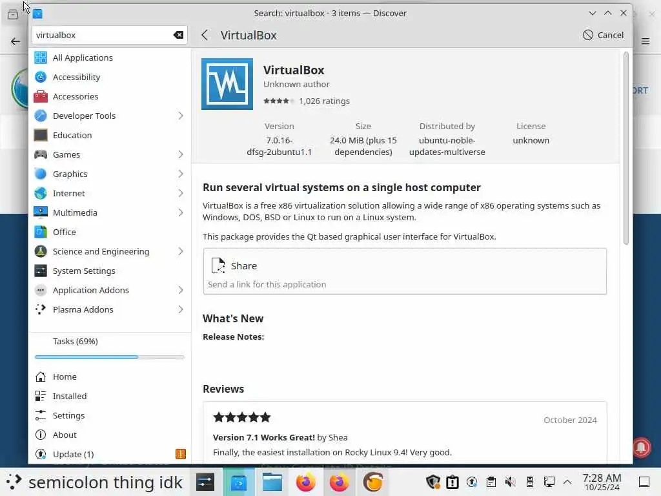This screenshot has width=661, height=496.
Task: Open Accessibility category
Action: tap(110, 77)
